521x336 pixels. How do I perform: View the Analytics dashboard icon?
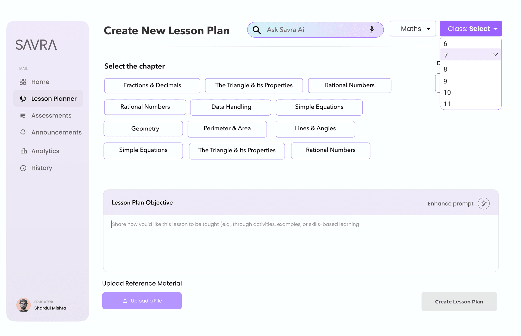pyautogui.click(x=23, y=151)
